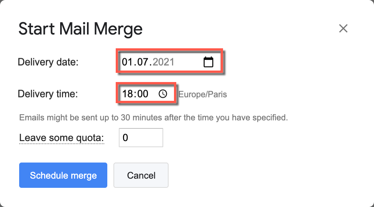Click the note about 30 minutes delay
This screenshot has height=207, width=374.
[153, 117]
